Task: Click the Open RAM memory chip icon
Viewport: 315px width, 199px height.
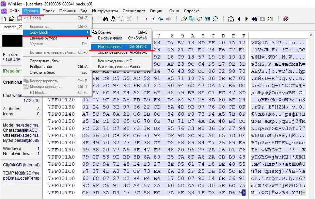Action: pyautogui.click(x=200, y=19)
